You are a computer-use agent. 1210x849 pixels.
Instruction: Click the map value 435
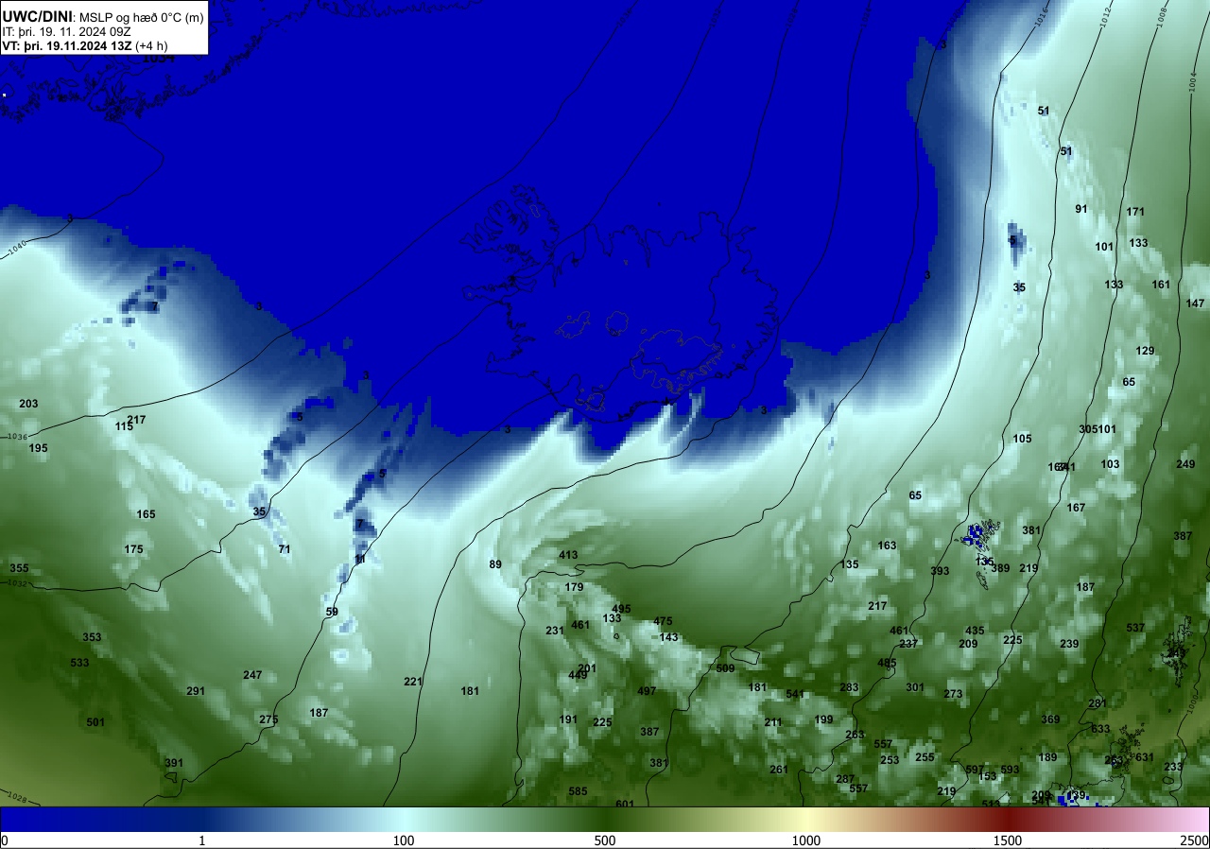975,631
